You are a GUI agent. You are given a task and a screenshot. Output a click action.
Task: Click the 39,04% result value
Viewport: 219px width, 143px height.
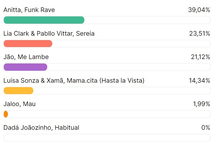click(x=199, y=10)
